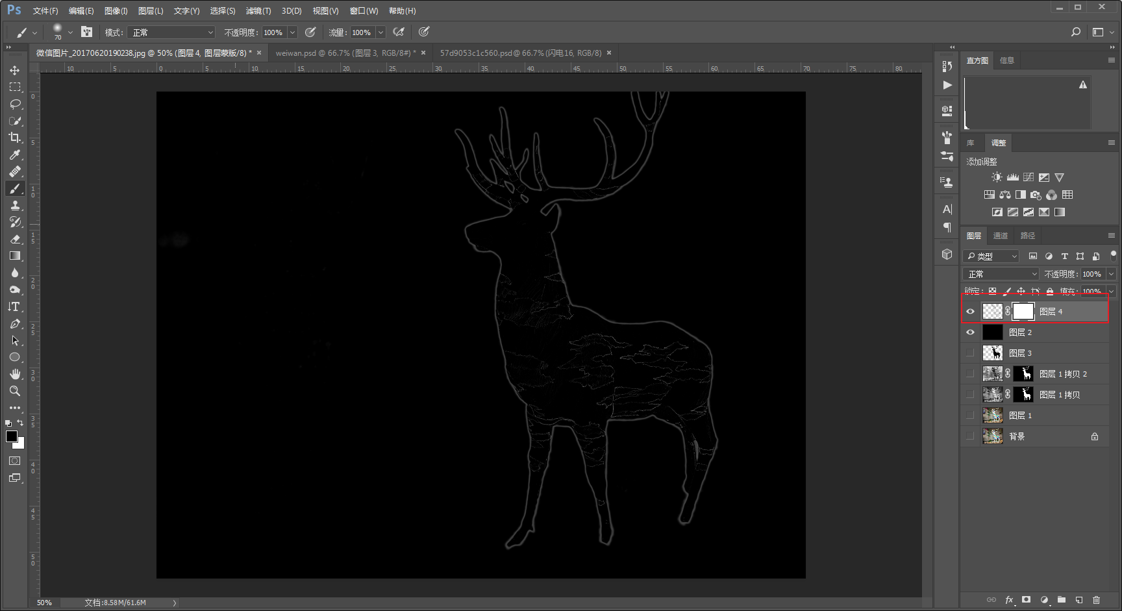Switch to the weiwan.psd document tab
Viewport: 1122px width, 611px height.
[345, 53]
